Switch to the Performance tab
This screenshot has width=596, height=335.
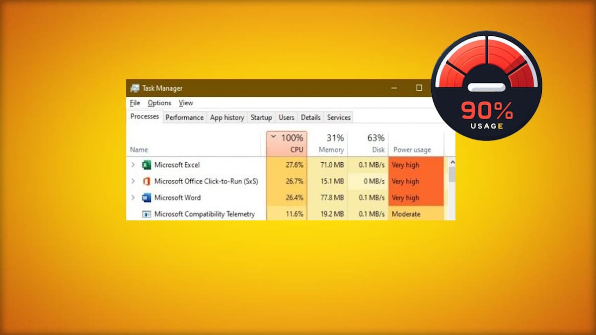[184, 118]
